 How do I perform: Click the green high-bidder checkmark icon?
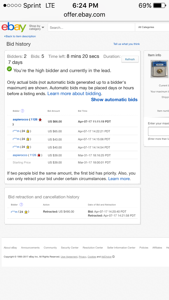click(x=9, y=69)
